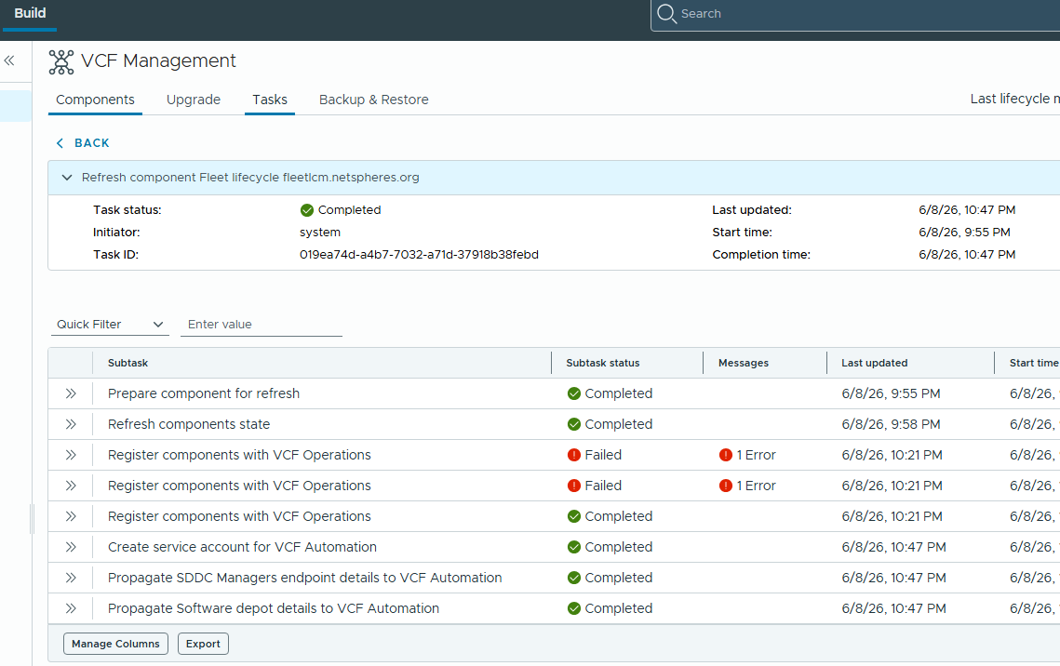Click Propagate Software depot details to VCF Automation text

coord(273,608)
